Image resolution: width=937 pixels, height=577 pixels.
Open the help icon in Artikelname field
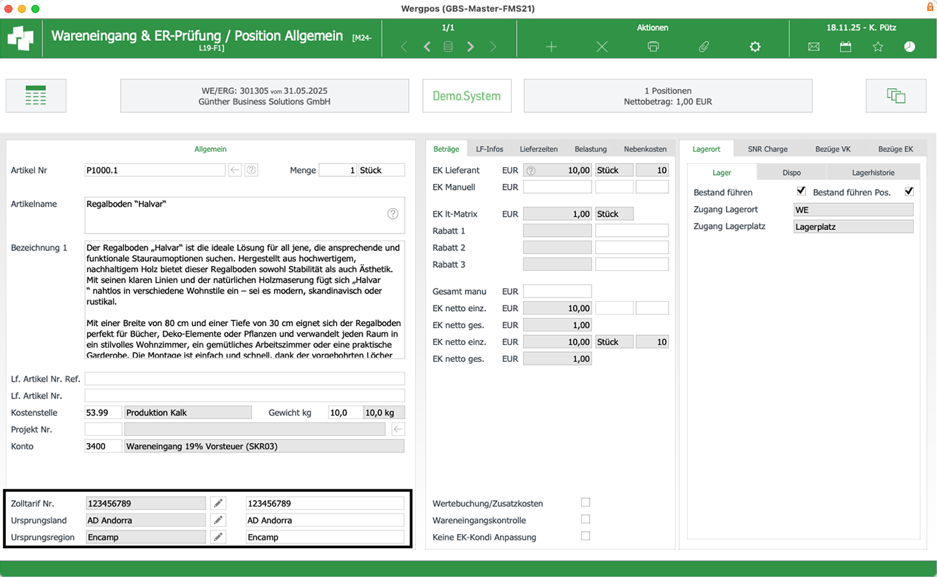[393, 214]
